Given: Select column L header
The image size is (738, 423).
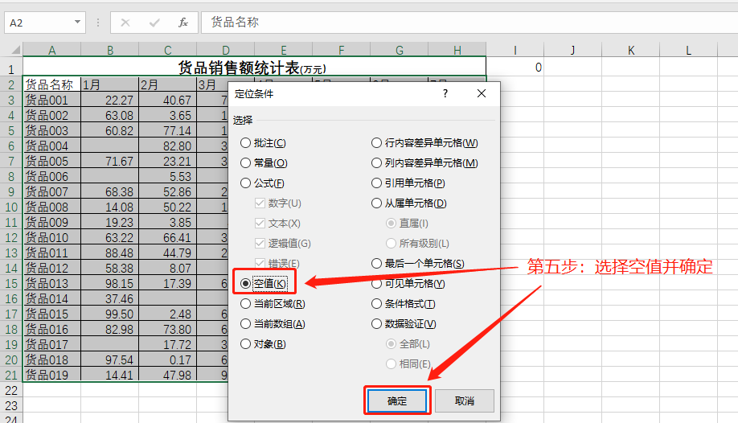Looking at the screenshot, I should point(689,50).
